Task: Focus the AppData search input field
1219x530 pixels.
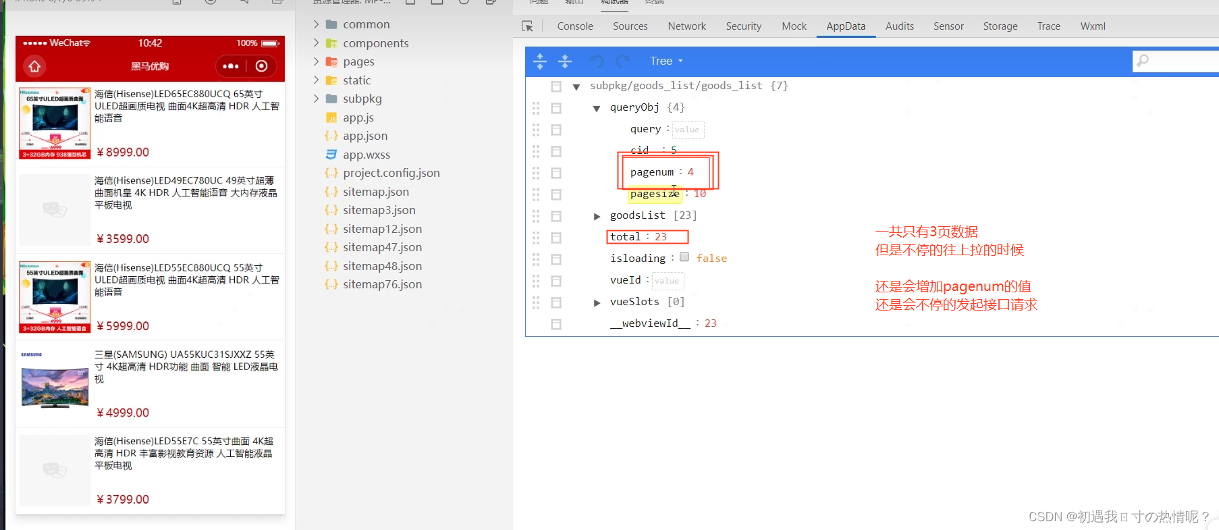Action: pos(1175,61)
